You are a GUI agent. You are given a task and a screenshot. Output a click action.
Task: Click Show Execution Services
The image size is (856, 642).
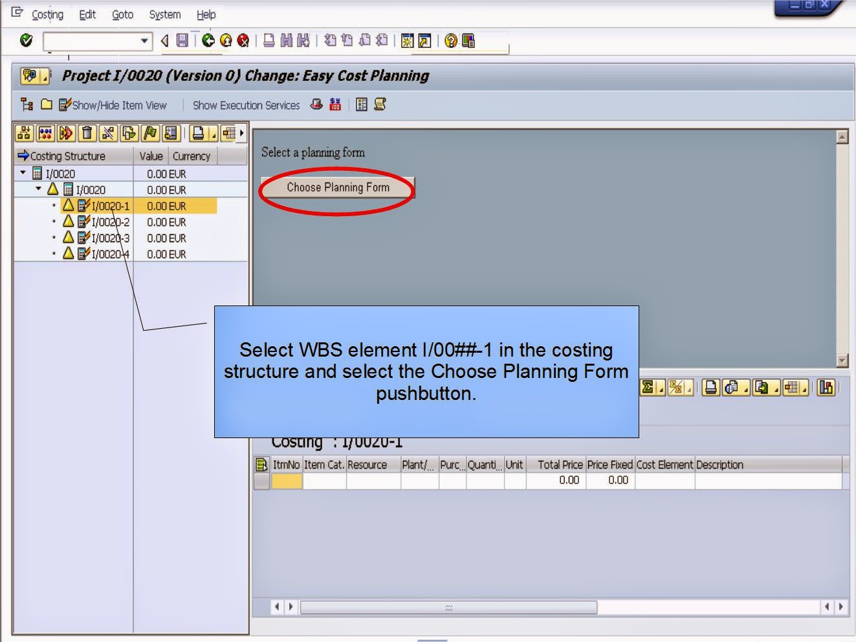pos(246,104)
